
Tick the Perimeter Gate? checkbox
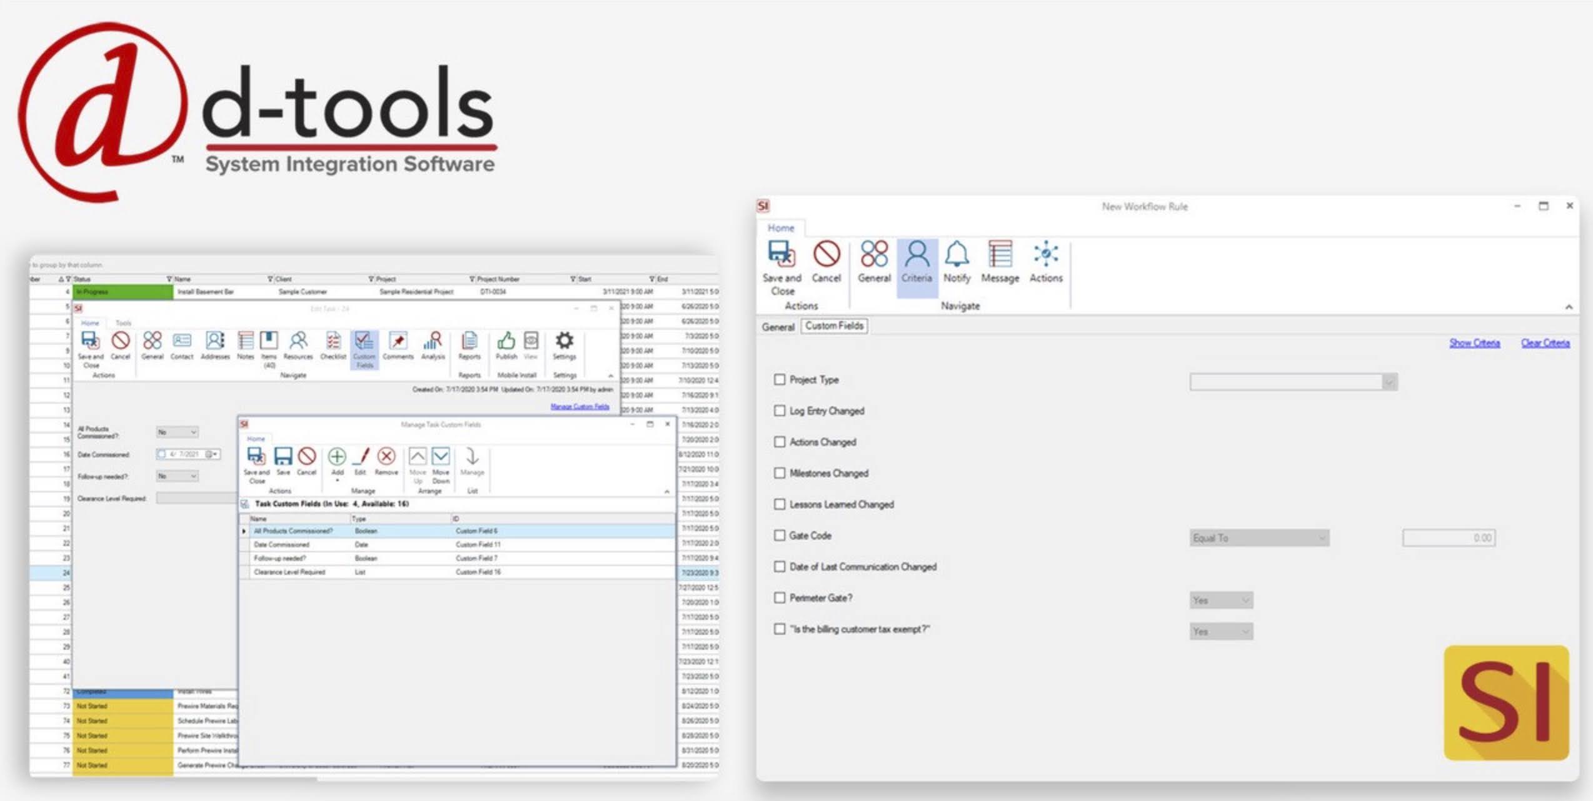[x=780, y=598]
